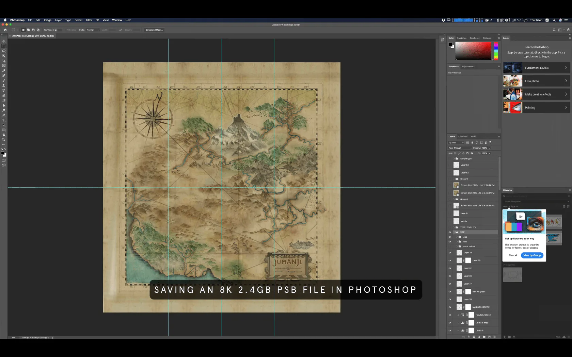Select the Brush tool
This screenshot has width=572, height=357.
4,81
